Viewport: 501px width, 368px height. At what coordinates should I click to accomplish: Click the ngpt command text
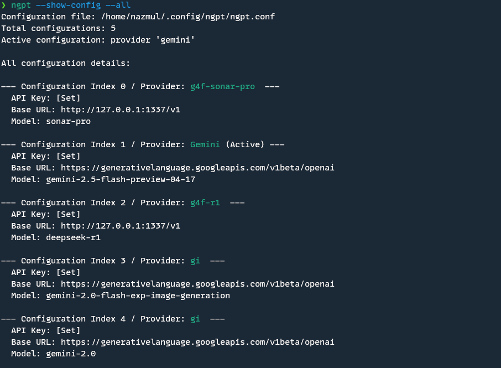21,6
